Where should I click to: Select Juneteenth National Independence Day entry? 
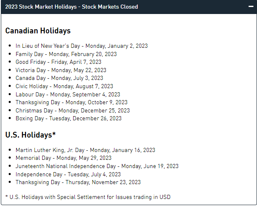coord(97,166)
